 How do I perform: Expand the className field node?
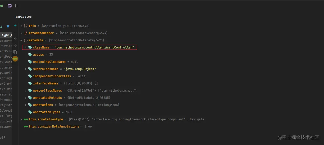(26, 47)
